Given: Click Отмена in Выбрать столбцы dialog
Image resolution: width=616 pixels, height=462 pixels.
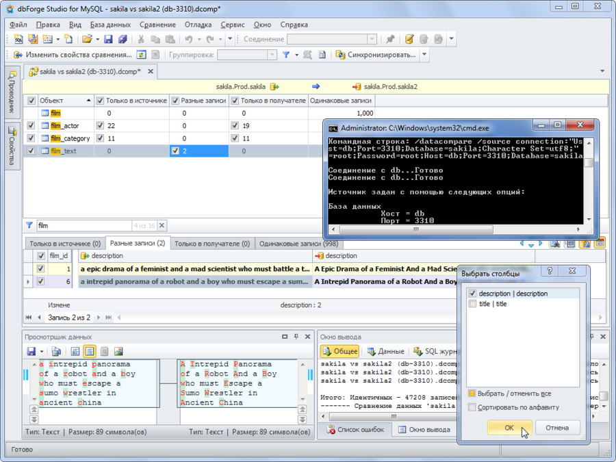Looking at the screenshot, I should [557, 427].
